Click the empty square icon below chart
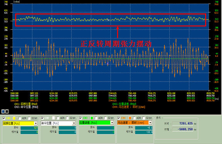 (7, 112)
